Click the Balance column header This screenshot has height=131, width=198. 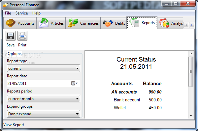[x=152, y=84]
